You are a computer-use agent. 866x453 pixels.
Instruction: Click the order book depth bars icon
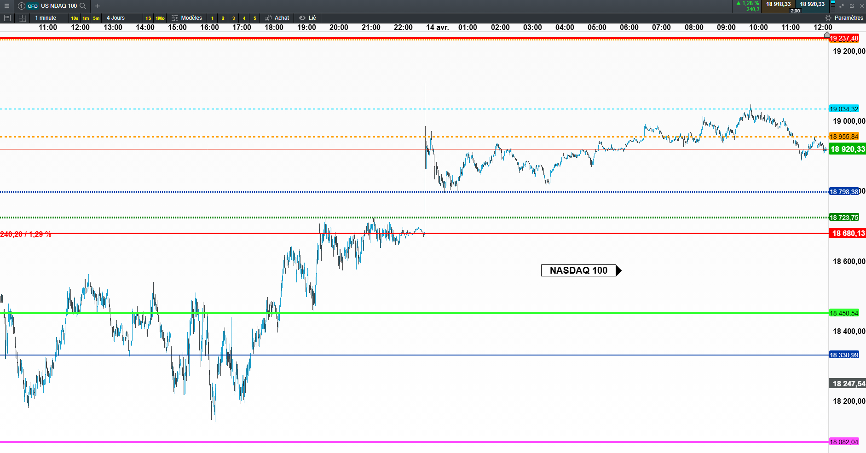833,6
